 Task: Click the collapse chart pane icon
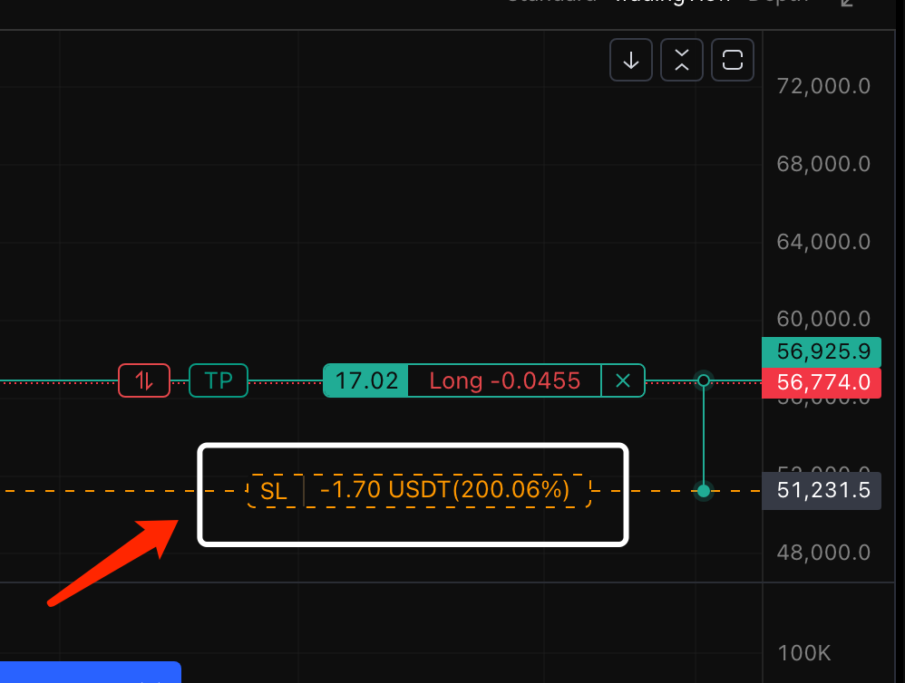click(x=682, y=61)
